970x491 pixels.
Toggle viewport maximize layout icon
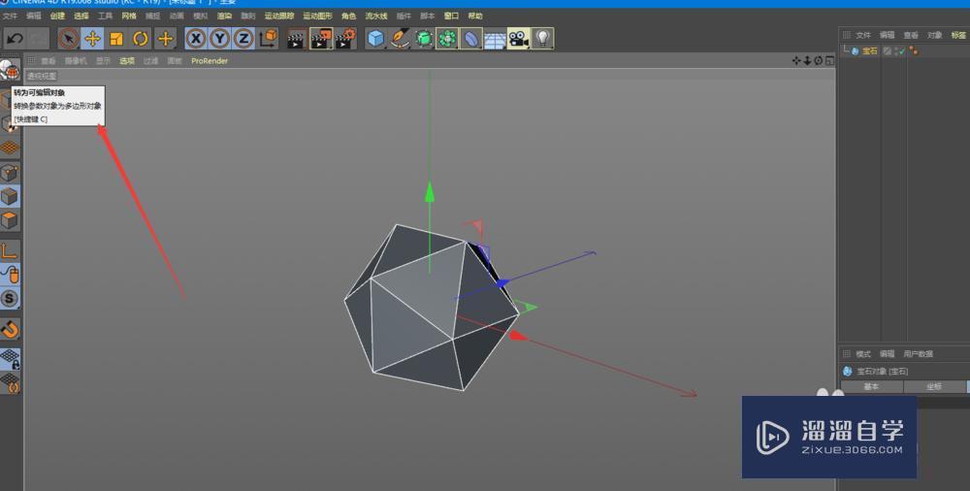(829, 61)
